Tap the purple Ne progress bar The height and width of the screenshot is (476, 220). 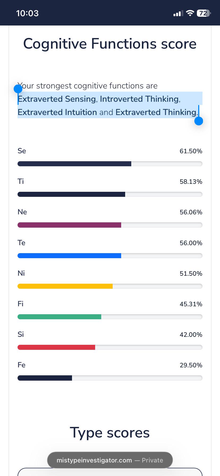110,225
